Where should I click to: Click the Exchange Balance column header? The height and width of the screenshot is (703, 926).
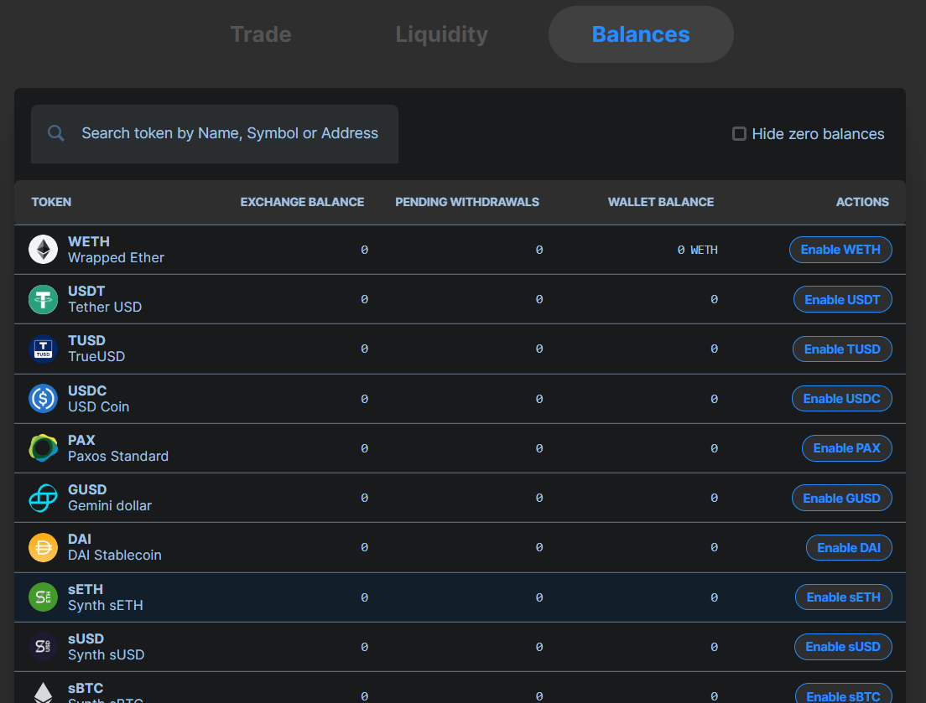coord(302,202)
